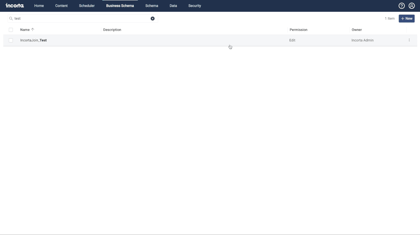
Task: Select the IncortaJoin_Test row checkbox
Action: pos(11,40)
